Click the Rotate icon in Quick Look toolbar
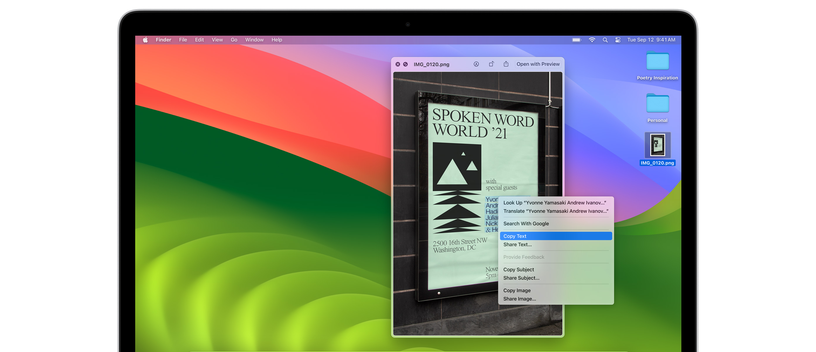Viewport: 816px width, 352px height. 491,64
